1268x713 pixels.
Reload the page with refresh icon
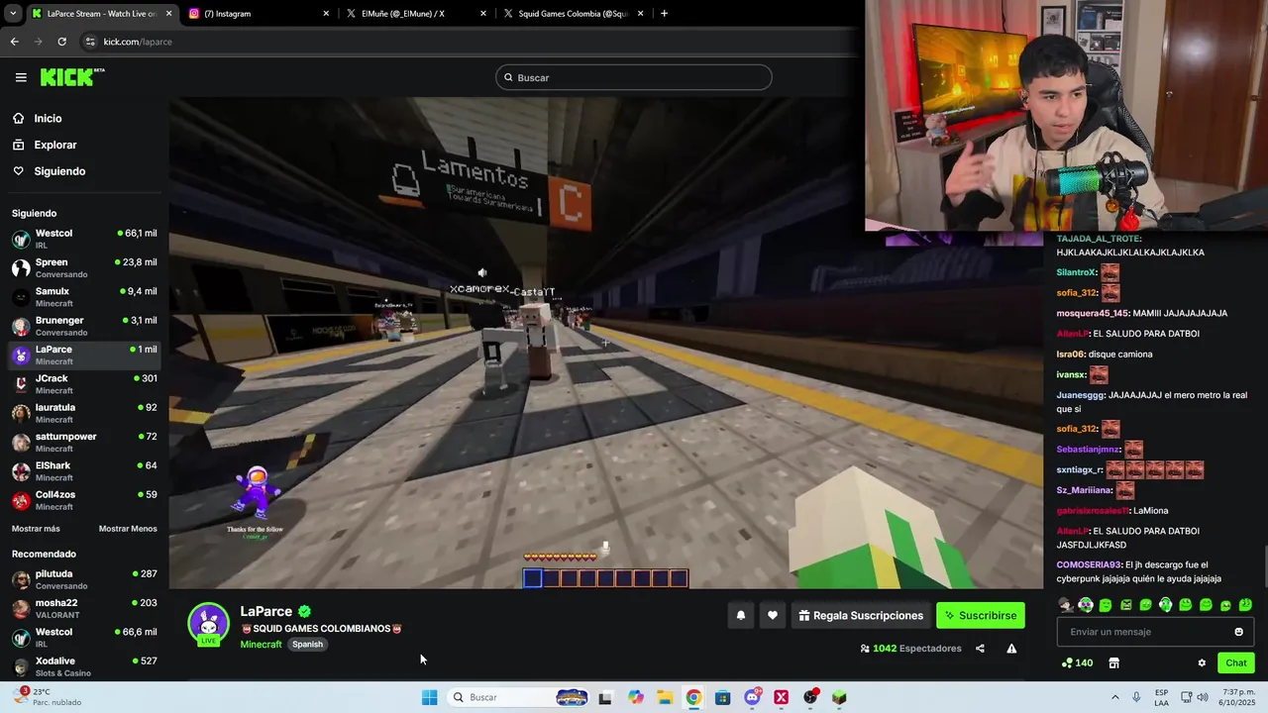click(x=61, y=42)
